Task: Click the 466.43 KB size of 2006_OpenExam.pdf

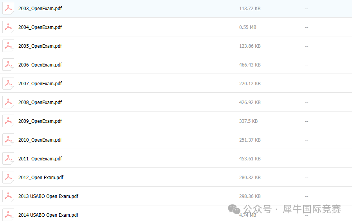Action: coord(250,65)
